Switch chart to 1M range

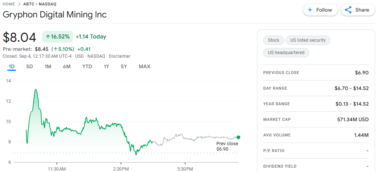(48, 67)
